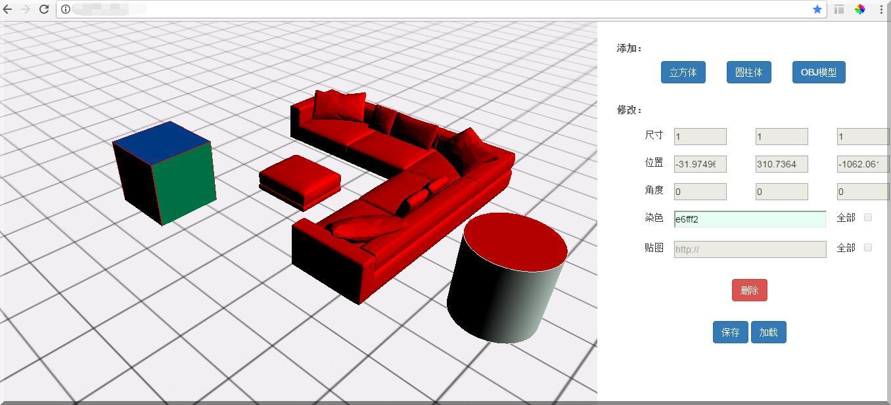891x405 pixels.
Task: Click the 加载 button
Action: [768, 332]
